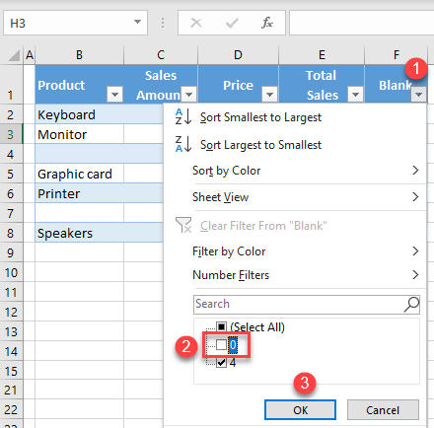Check the 0 value checkbox
Screen dimensions: 434x428
coord(221,345)
